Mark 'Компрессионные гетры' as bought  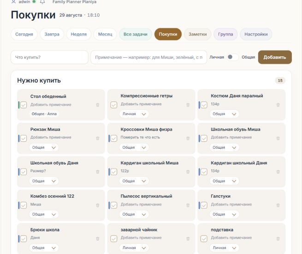113,105
